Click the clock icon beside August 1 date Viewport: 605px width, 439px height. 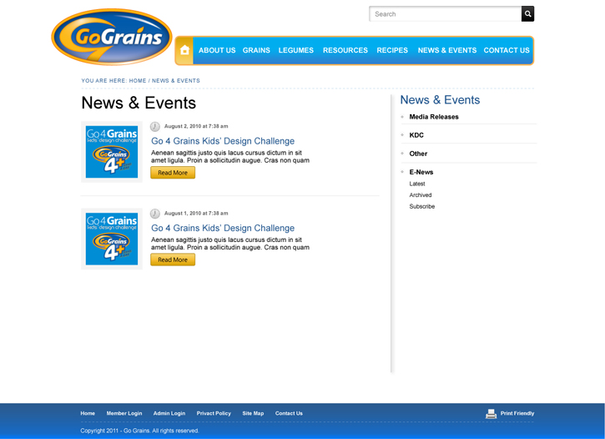155,214
